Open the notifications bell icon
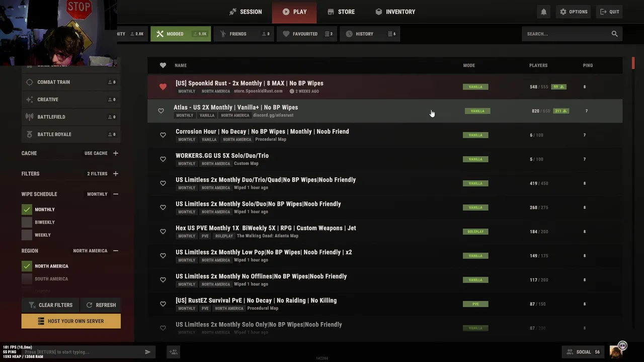The image size is (644, 362). pos(543,12)
